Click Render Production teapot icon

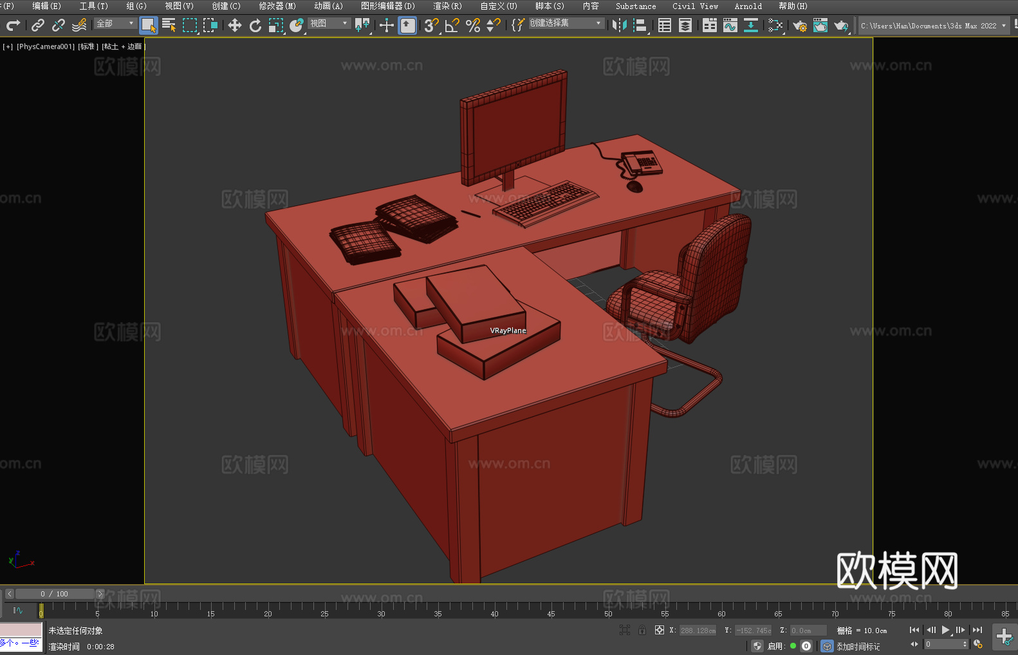[841, 25]
